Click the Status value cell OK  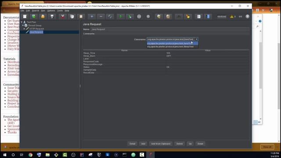click(208, 67)
